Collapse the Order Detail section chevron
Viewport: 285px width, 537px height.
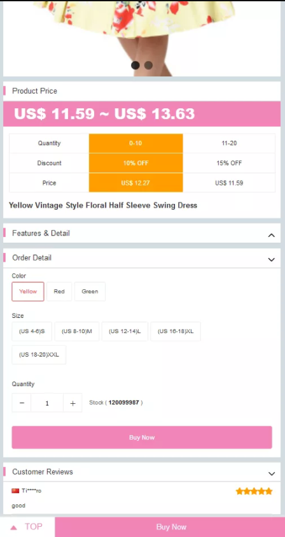pos(271,260)
